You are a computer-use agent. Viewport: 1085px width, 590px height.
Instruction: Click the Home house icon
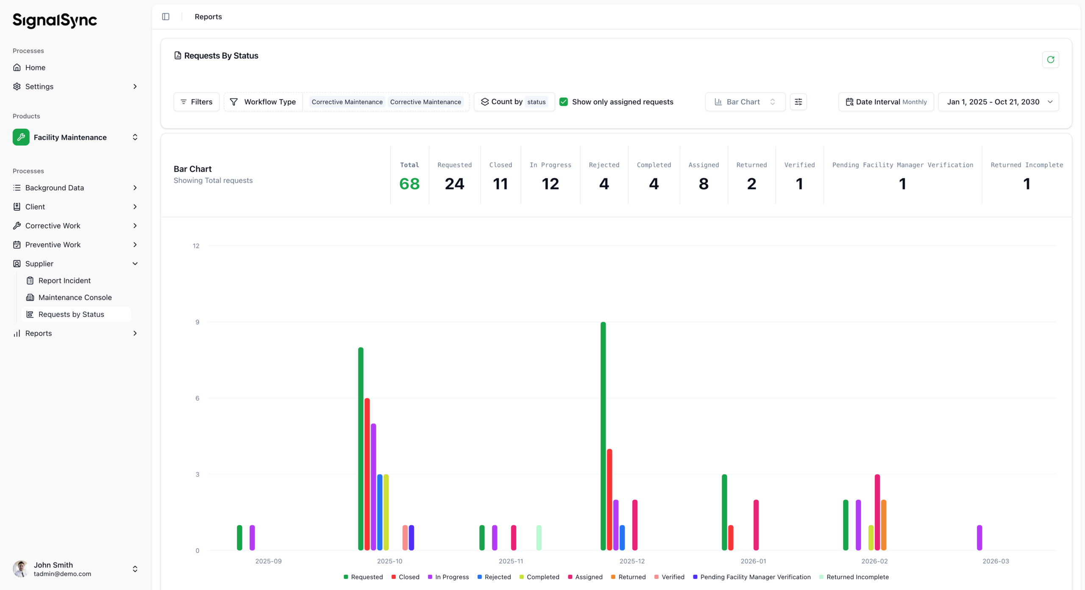(x=17, y=67)
